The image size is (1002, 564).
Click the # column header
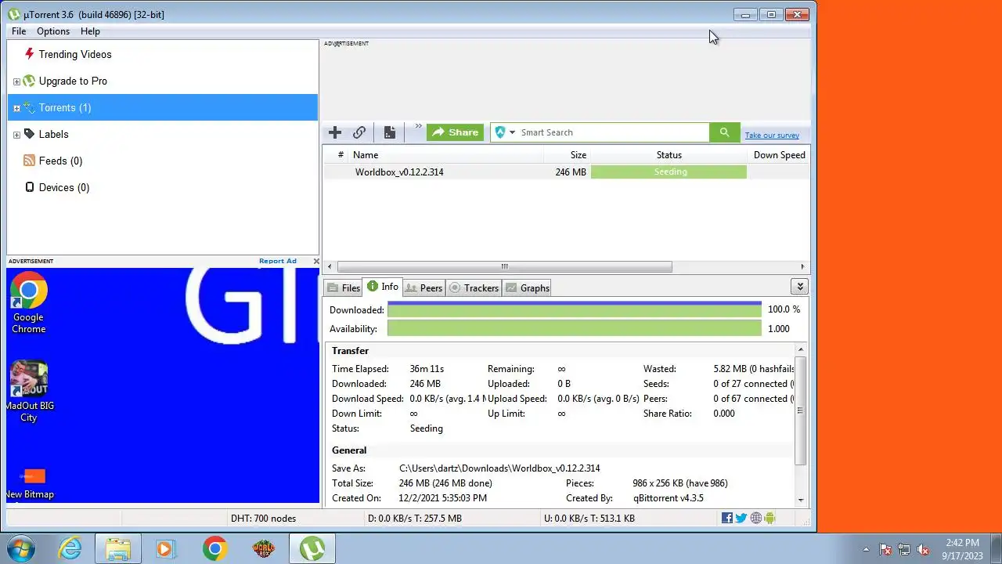point(341,155)
